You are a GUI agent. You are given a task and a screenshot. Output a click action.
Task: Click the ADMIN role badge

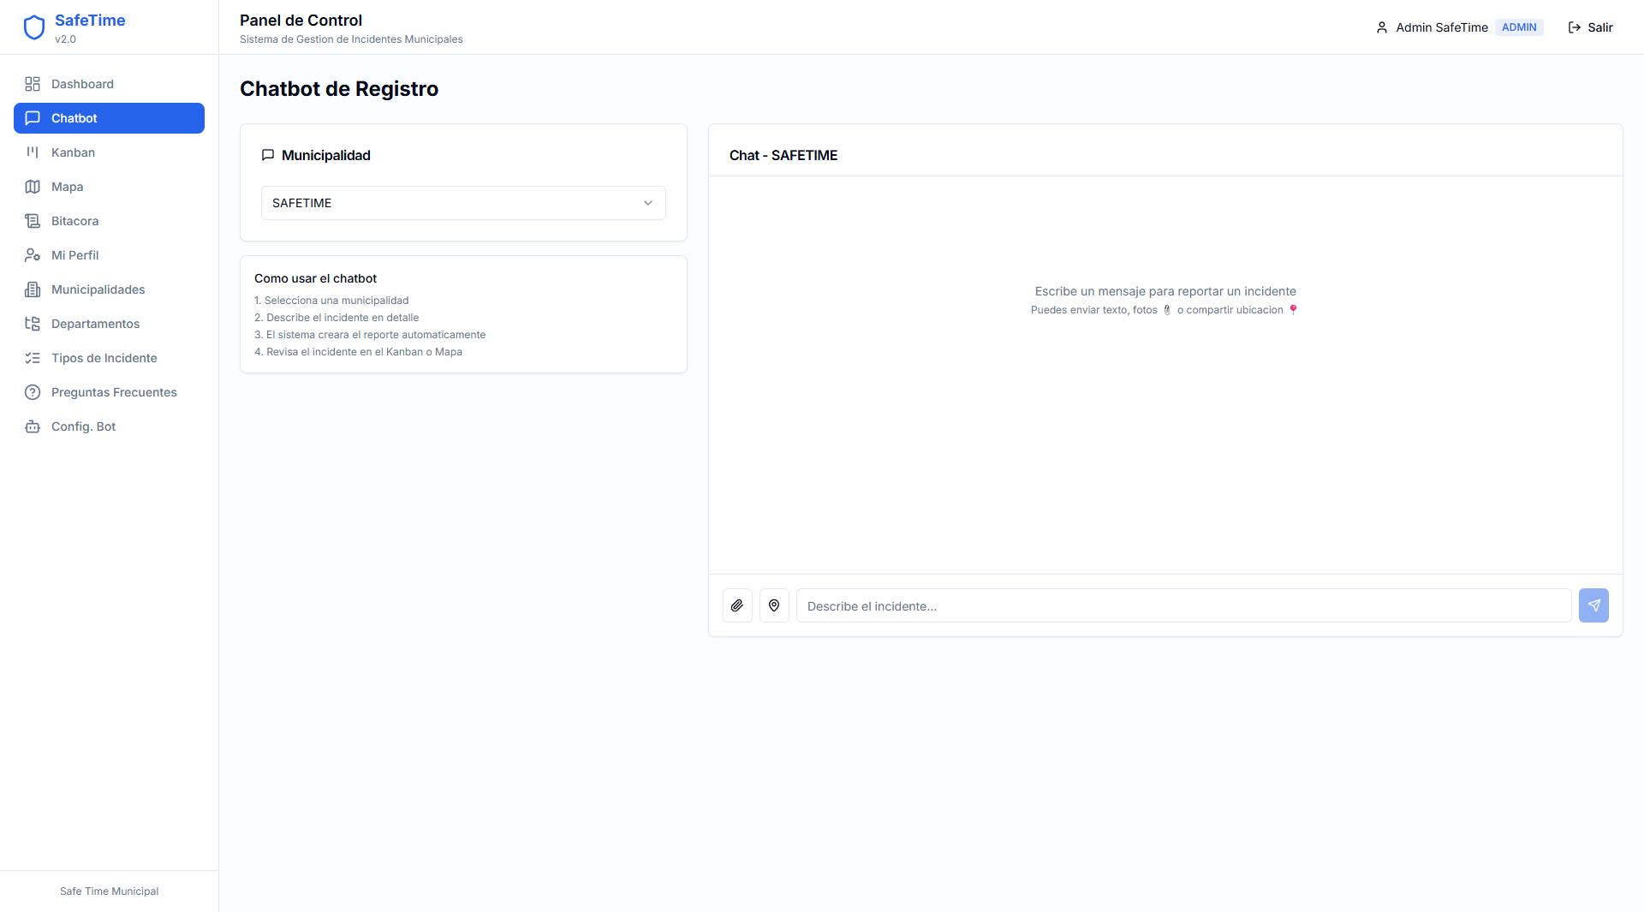point(1519,27)
